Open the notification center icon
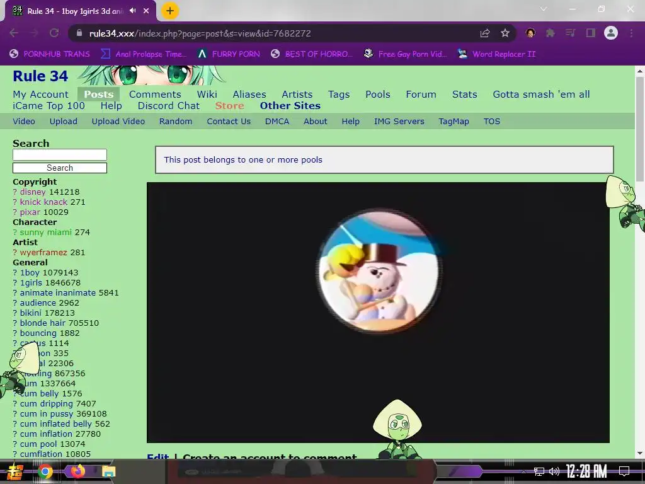This screenshot has height=484, width=645. click(x=624, y=471)
